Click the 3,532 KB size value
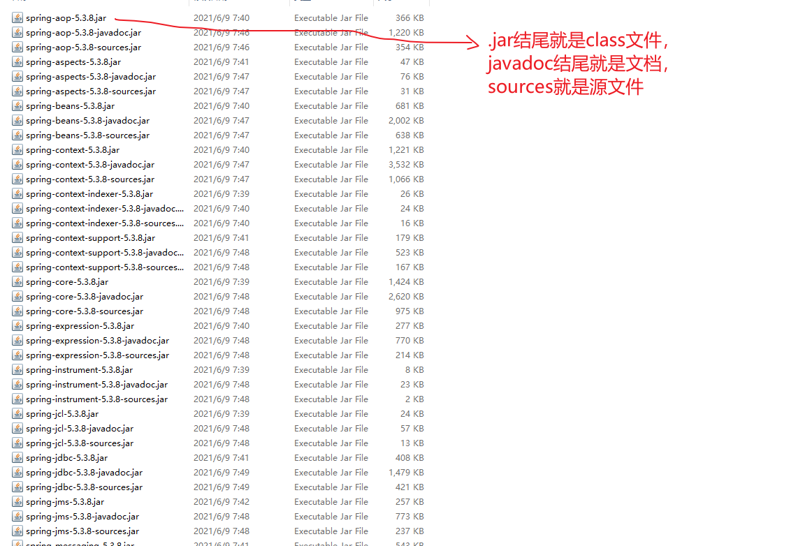Screen dimensions: 812x546 (406, 165)
